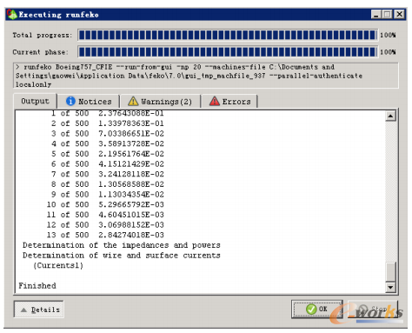Click the Current phase progress bar

[228, 52]
